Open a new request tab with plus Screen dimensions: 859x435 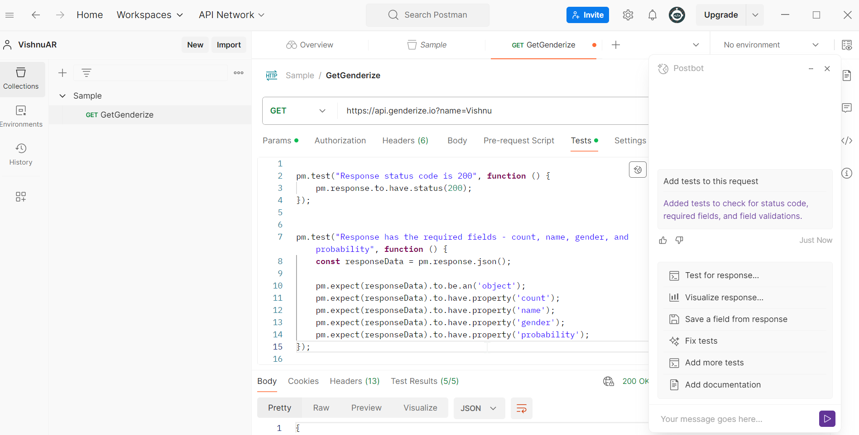point(616,45)
